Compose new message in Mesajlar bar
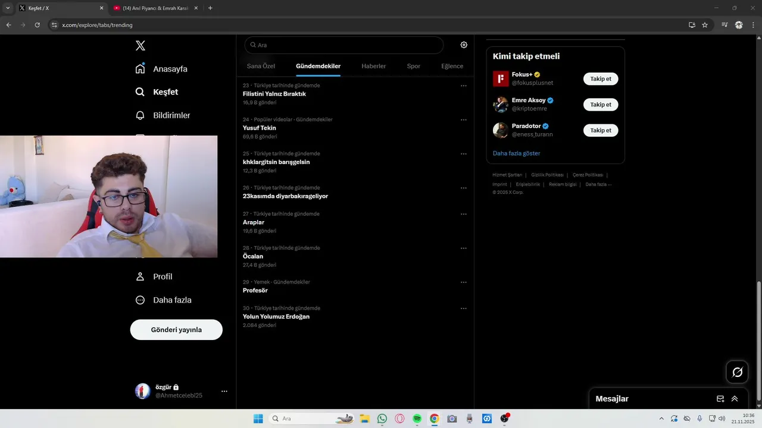The image size is (762, 428). click(720, 399)
